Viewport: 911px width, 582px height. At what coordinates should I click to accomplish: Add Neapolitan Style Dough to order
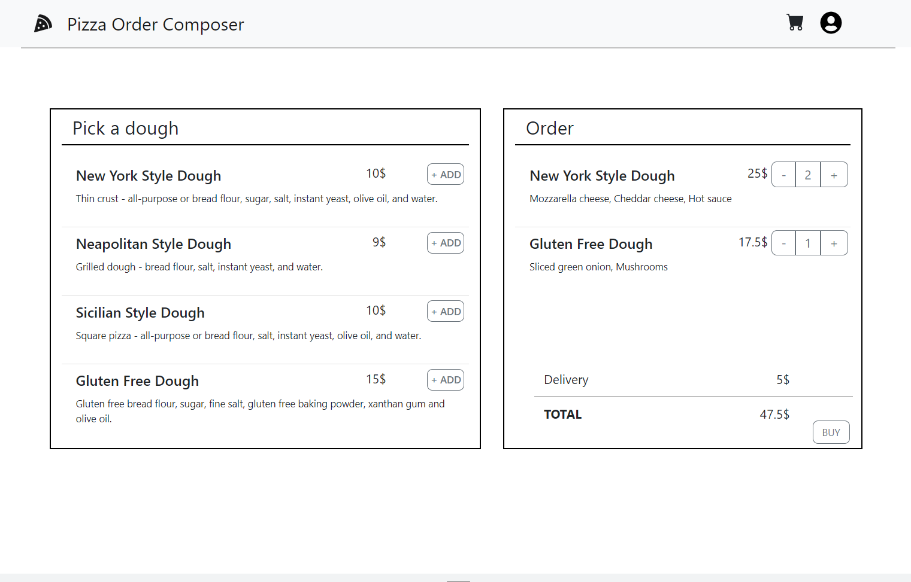446,243
